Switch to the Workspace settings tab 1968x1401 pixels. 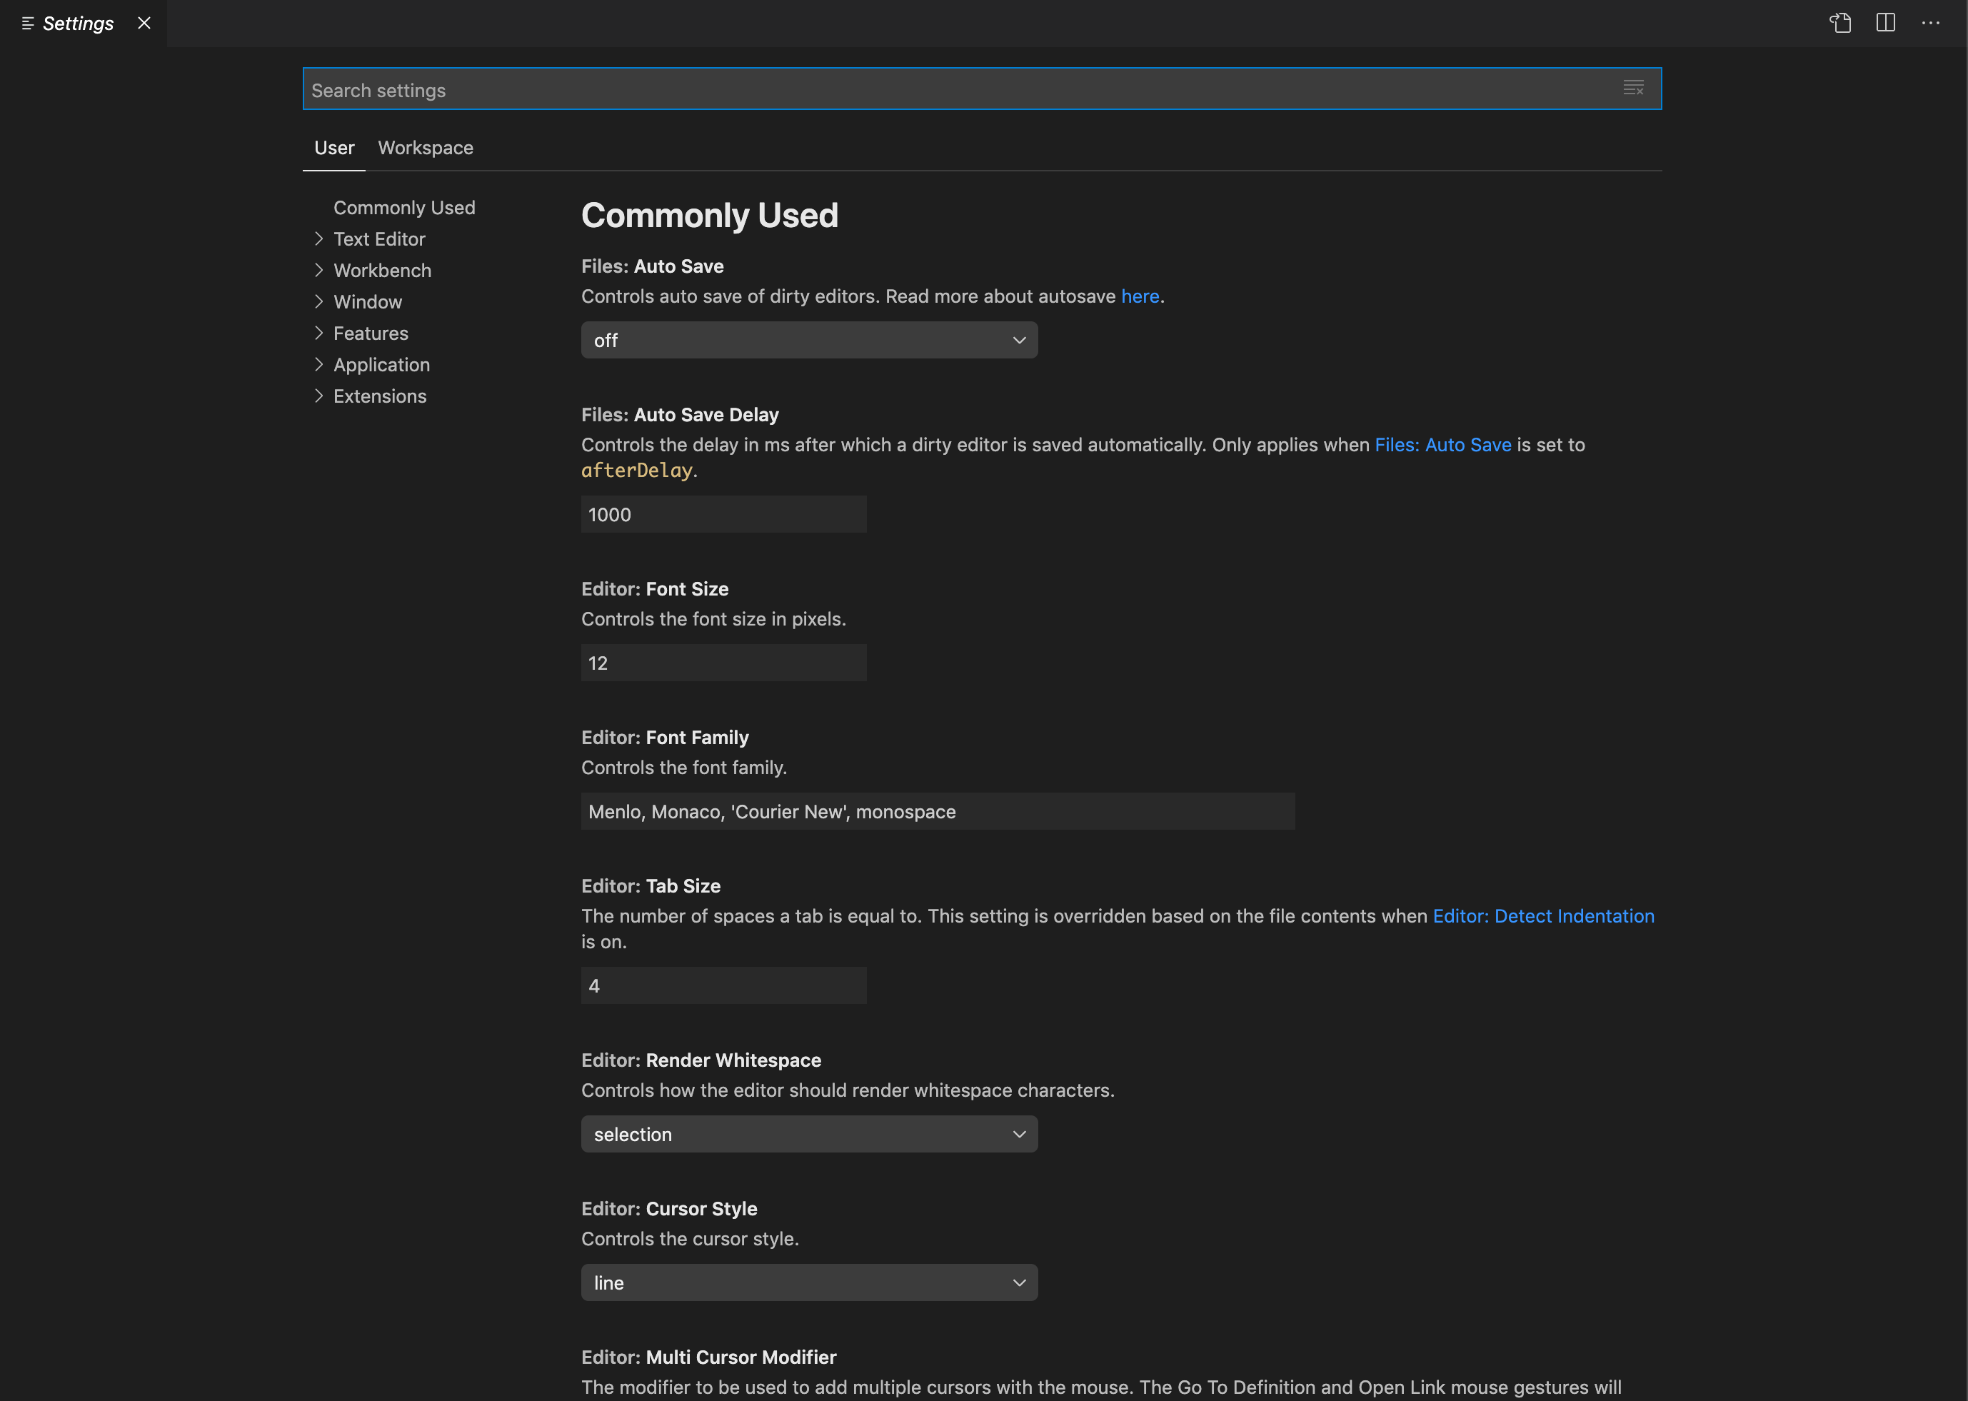[426, 148]
